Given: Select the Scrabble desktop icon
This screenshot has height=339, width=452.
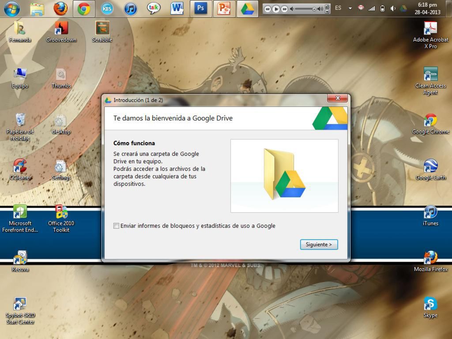Looking at the screenshot, I should (102, 32).
